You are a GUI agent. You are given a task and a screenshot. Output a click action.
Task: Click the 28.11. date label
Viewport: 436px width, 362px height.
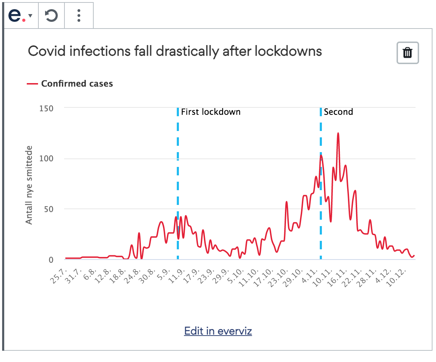coord(367,278)
